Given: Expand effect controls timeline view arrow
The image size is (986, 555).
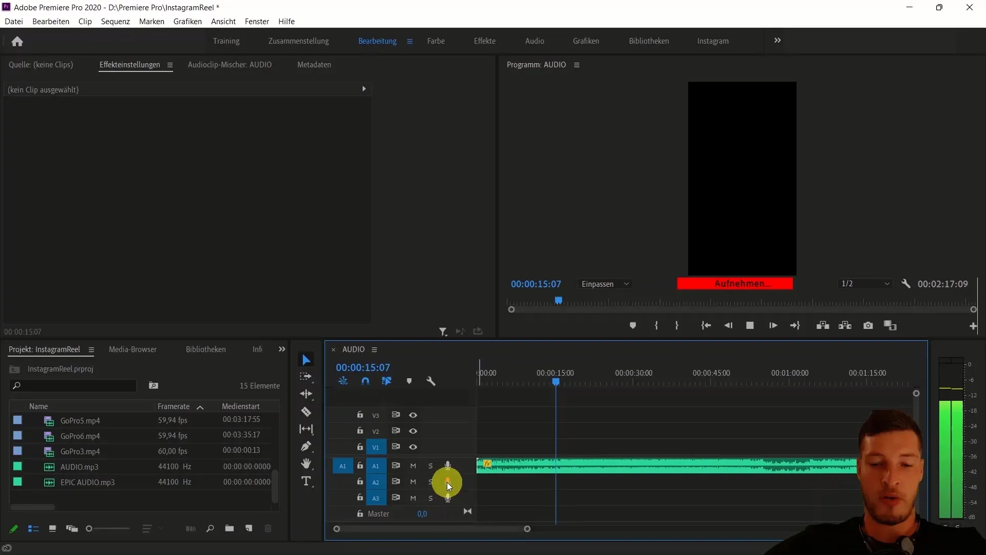Looking at the screenshot, I should click(x=364, y=89).
